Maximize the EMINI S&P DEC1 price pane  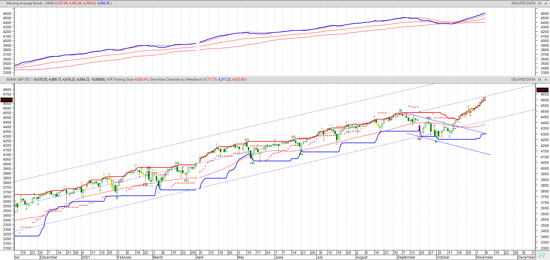[539, 79]
